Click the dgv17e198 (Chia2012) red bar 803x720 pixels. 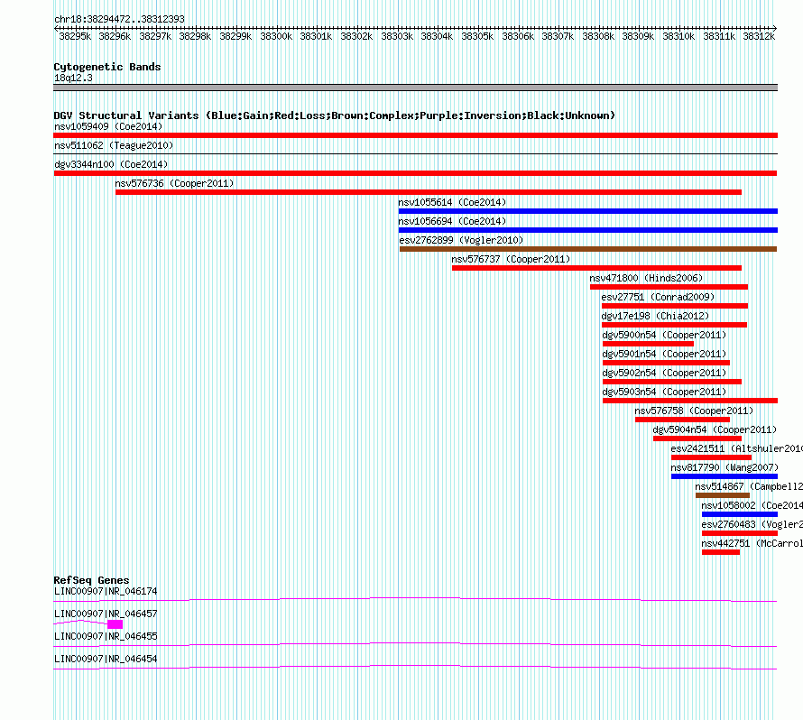point(674,325)
